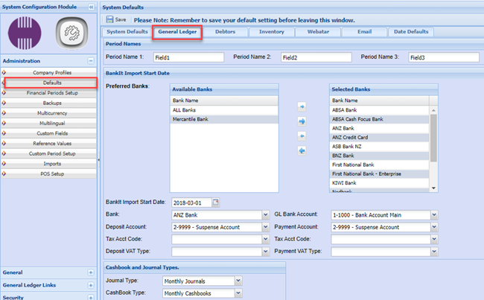Open the GL Bank Account dropdown
Viewport: 484px width, 300px height.
(x=431, y=215)
